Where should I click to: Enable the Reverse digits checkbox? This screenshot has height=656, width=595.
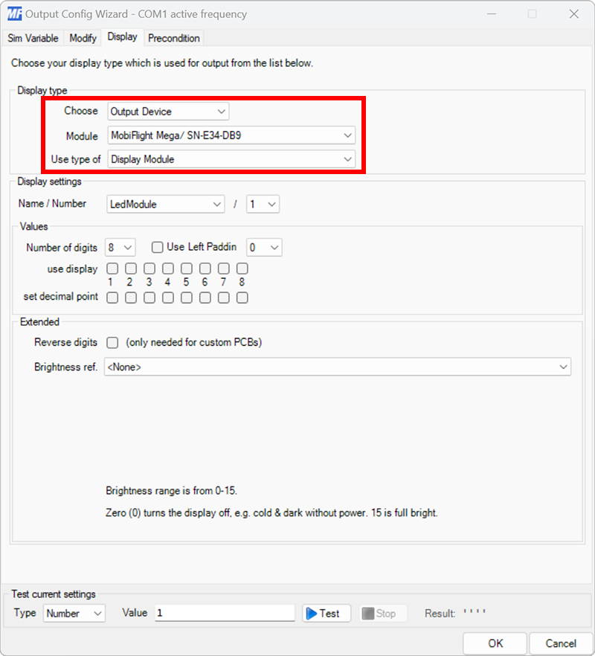112,343
